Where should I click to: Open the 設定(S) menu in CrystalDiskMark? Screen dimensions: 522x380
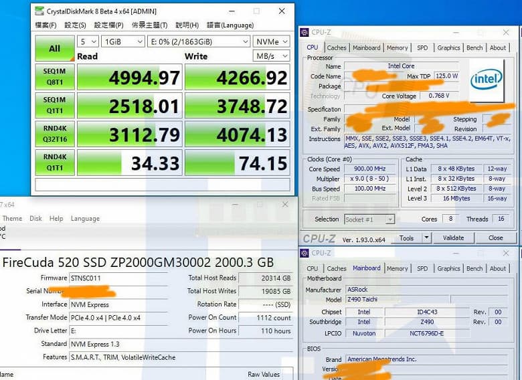(x=75, y=25)
